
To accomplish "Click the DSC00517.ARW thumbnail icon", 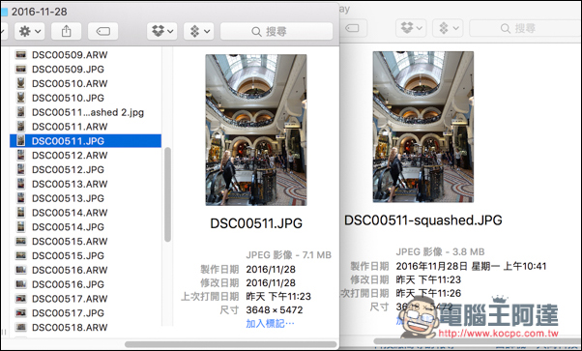I will (21, 299).
